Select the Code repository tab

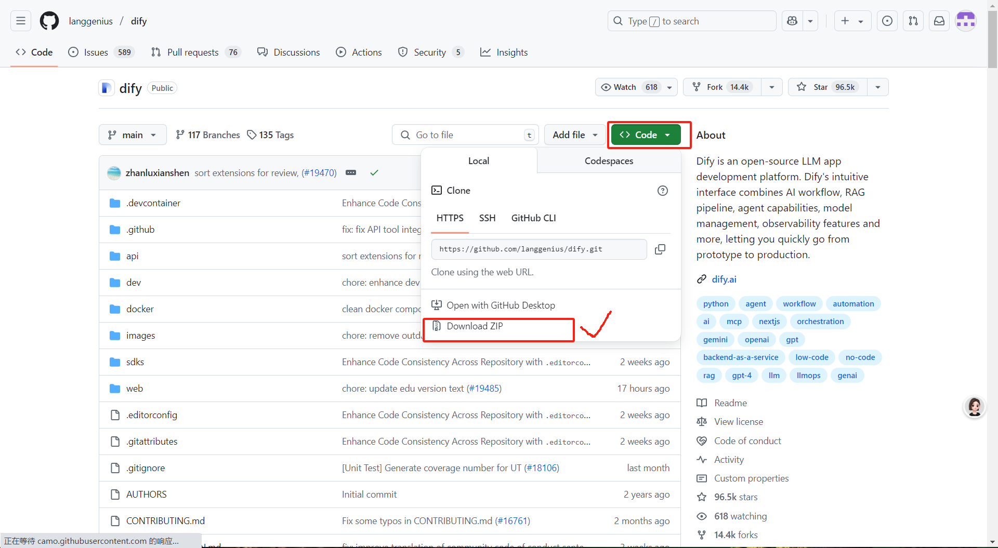click(x=34, y=52)
